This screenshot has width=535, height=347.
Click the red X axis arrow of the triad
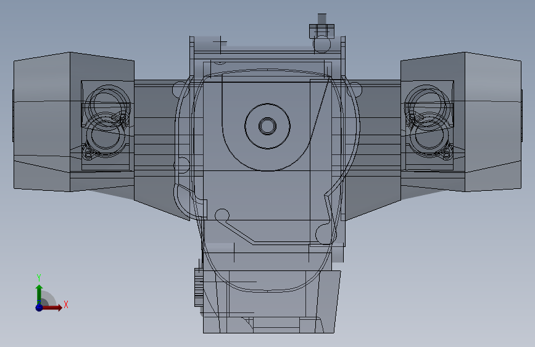coord(52,307)
